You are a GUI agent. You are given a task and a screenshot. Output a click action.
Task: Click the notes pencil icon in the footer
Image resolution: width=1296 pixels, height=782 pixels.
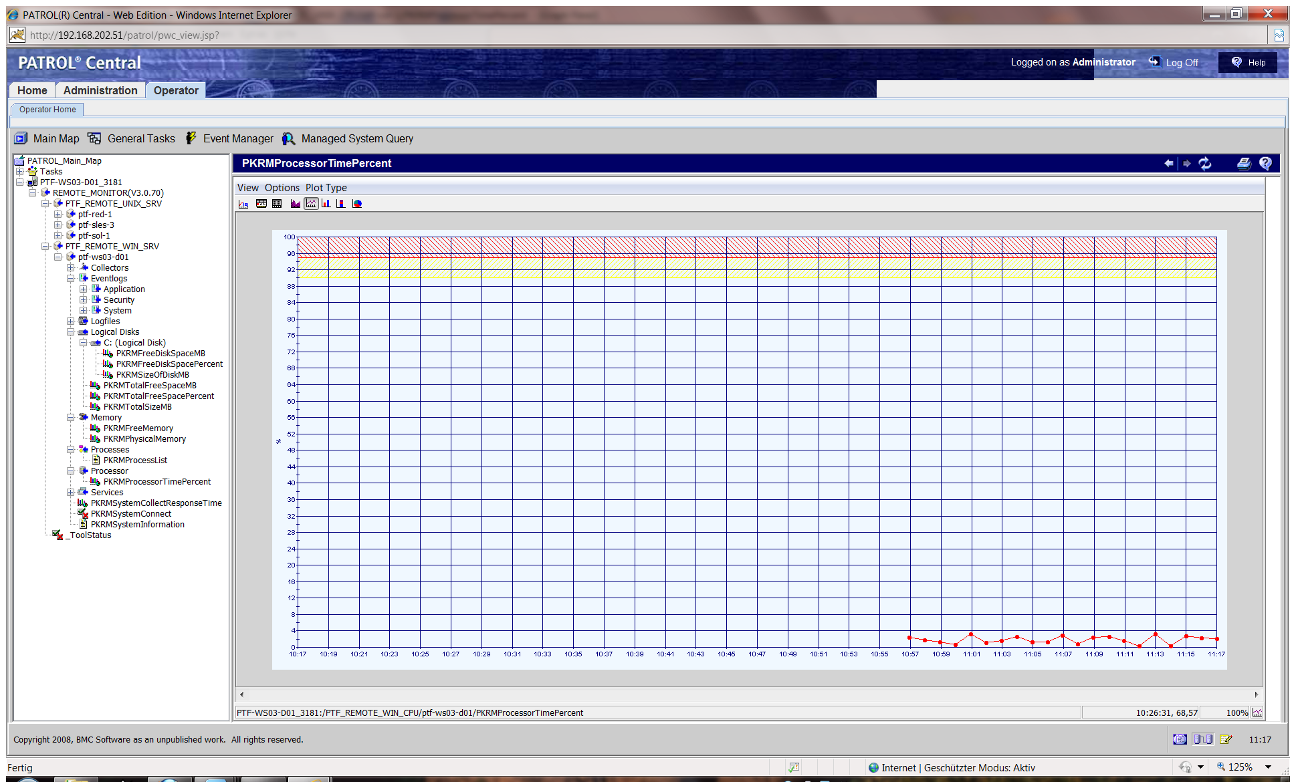(x=1226, y=739)
